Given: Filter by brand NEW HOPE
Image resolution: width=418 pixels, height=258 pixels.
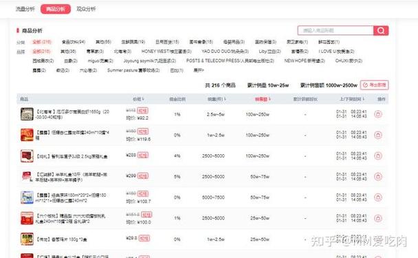Looking at the screenshot, I should click(305, 61).
